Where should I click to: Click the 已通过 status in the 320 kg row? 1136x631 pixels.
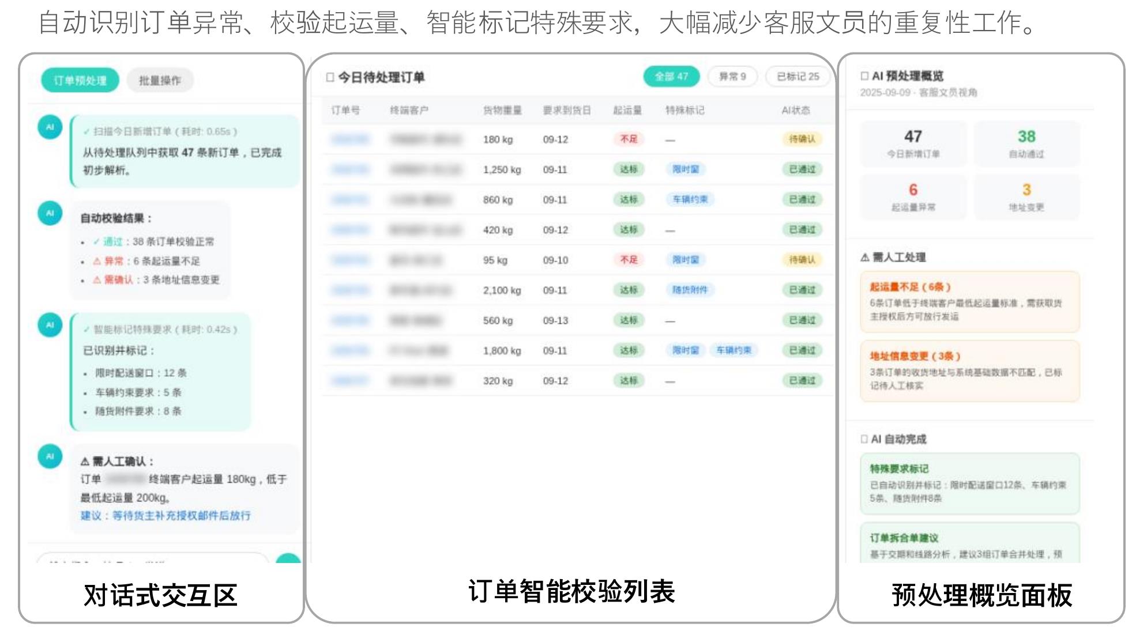point(802,380)
